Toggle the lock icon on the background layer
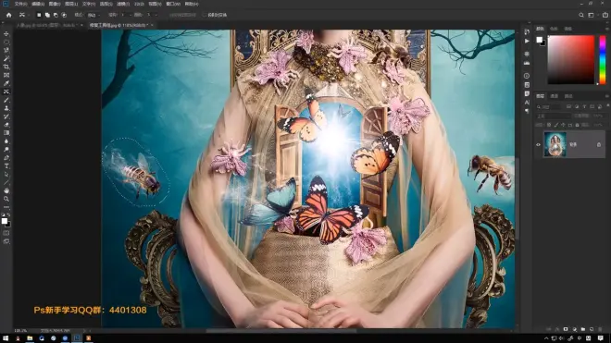This screenshot has height=343, width=611. click(x=599, y=145)
